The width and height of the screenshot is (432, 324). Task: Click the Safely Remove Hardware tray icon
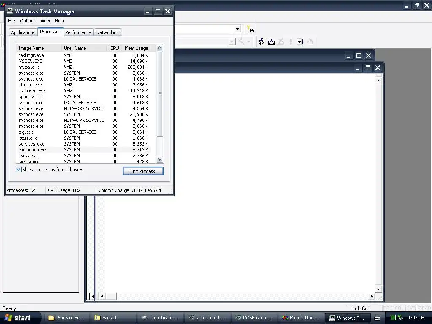click(x=400, y=318)
